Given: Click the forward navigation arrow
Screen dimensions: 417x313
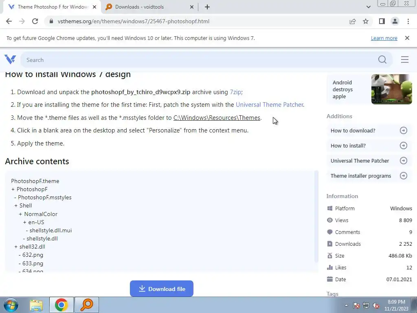Looking at the screenshot, I should tap(22, 21).
